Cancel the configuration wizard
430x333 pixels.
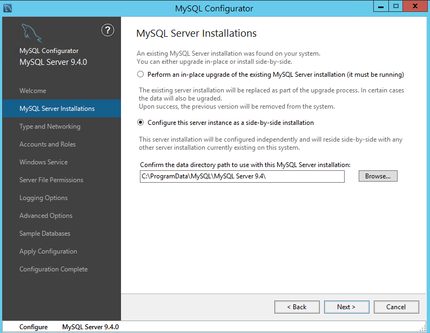397,307
